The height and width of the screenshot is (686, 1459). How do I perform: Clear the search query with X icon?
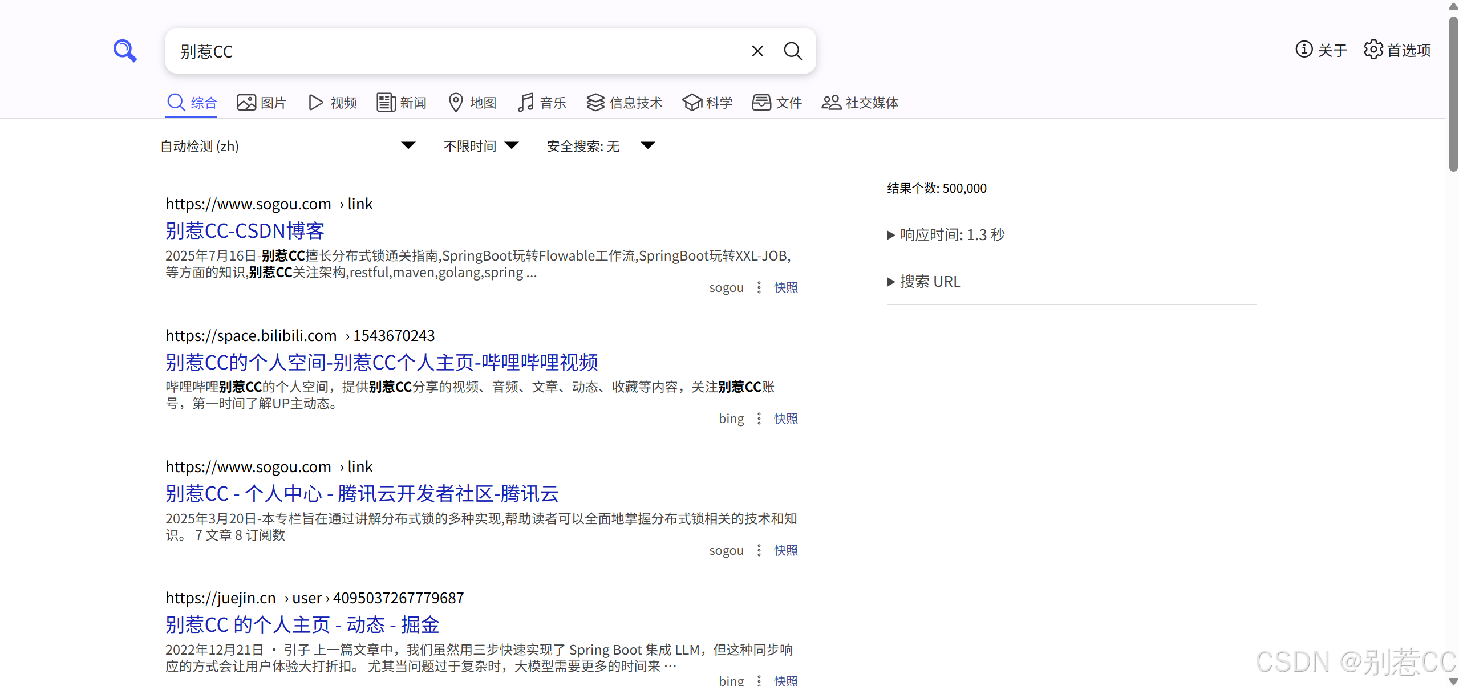point(757,51)
